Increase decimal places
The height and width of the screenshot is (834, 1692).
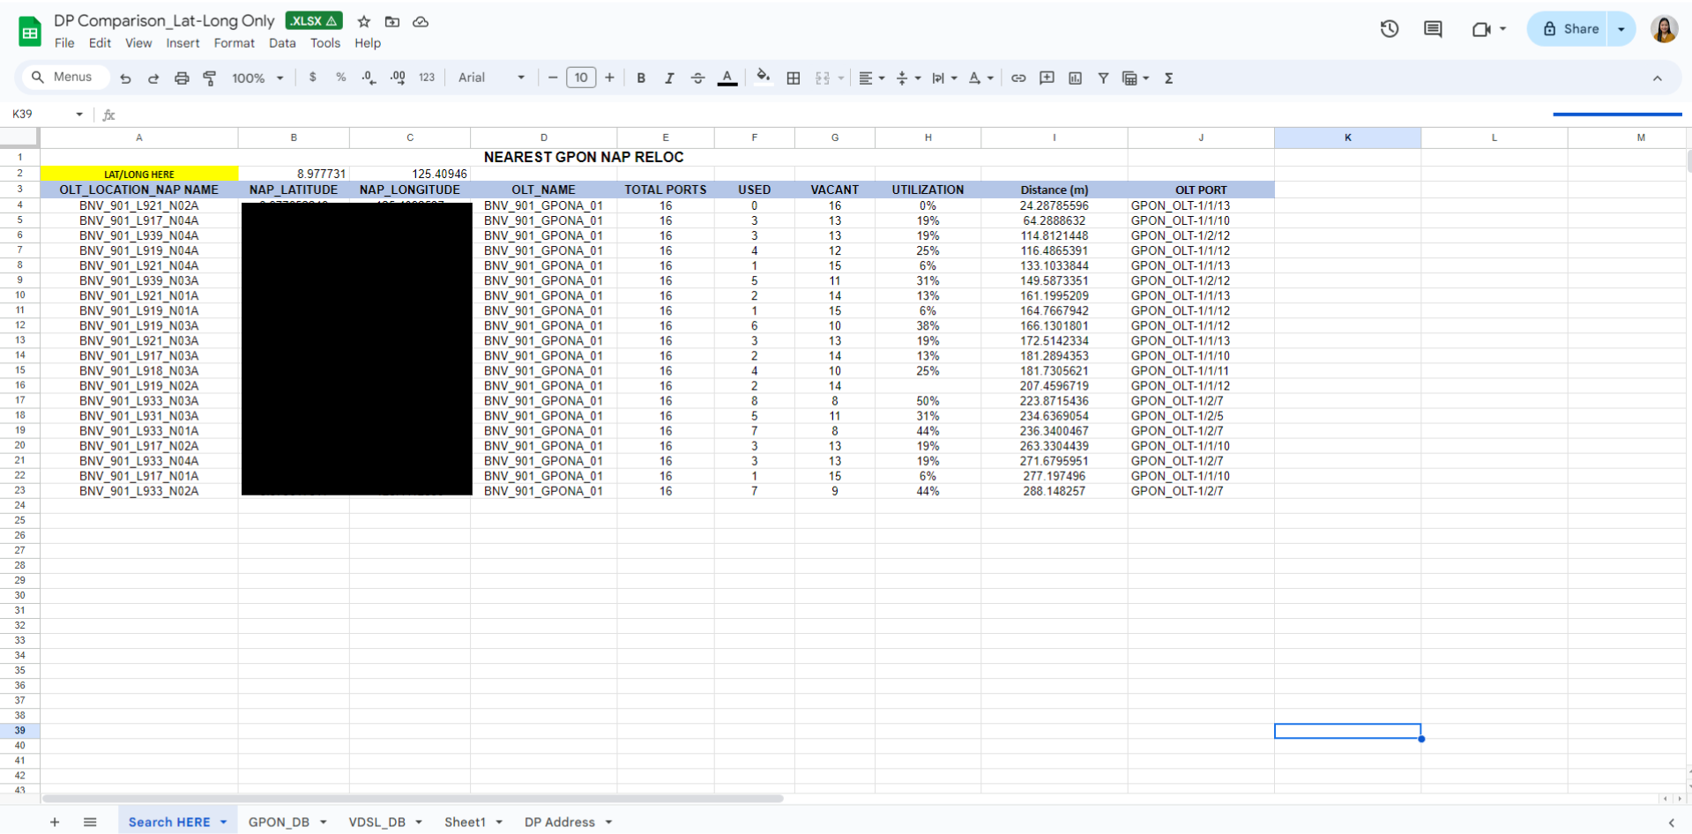click(x=398, y=78)
